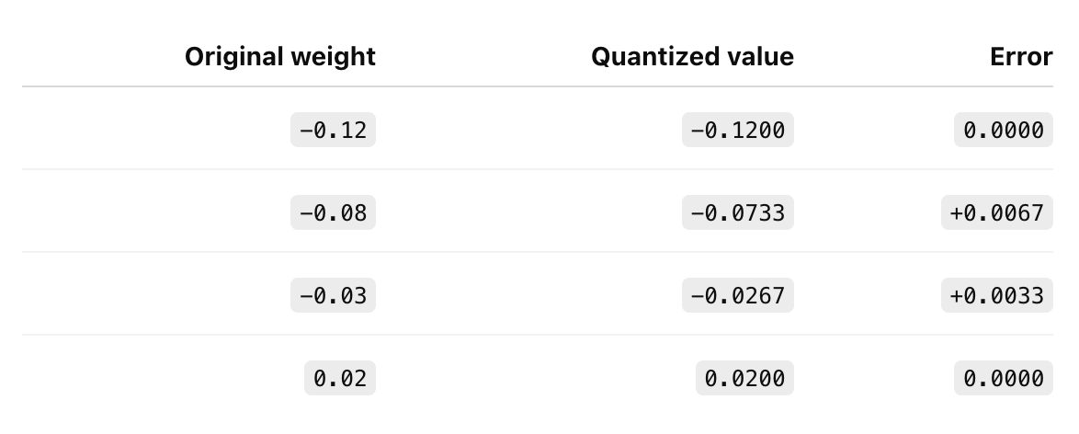Click the separator between −0.08 and −0.03 rows
The image size is (1079, 434).
click(538, 251)
